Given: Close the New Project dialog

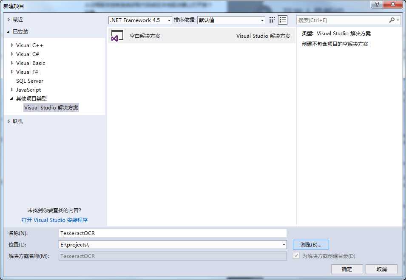Looking at the screenshot, I should pos(393,4).
